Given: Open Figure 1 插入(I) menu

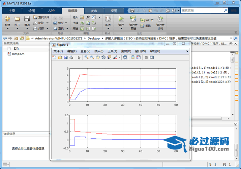Looking at the screenshot, I should (x=99, y=51).
